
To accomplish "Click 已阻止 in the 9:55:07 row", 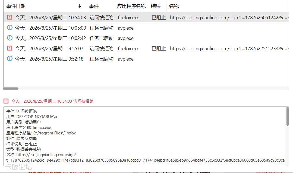I will [159, 49].
